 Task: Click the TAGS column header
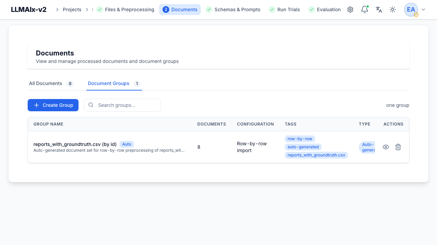[x=291, y=124]
